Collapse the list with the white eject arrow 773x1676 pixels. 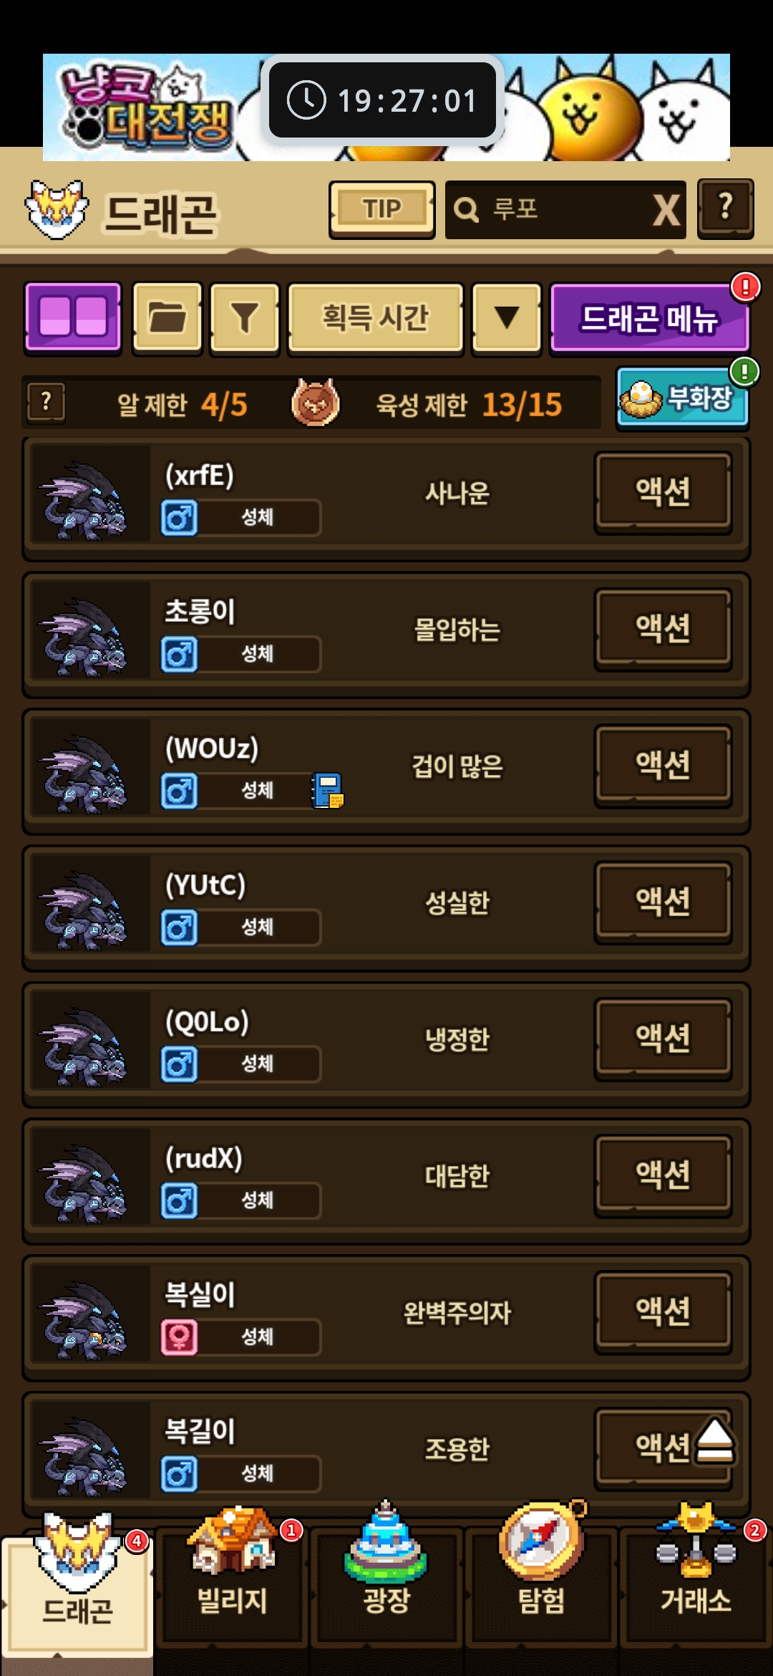pos(714,1440)
